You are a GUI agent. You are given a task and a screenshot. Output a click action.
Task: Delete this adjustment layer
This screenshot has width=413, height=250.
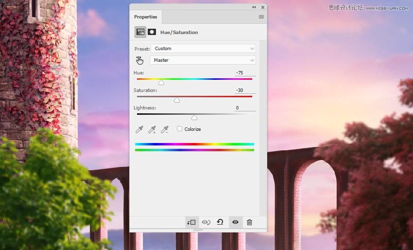tap(249, 222)
